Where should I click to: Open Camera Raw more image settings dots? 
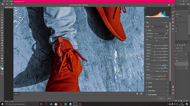173,32
